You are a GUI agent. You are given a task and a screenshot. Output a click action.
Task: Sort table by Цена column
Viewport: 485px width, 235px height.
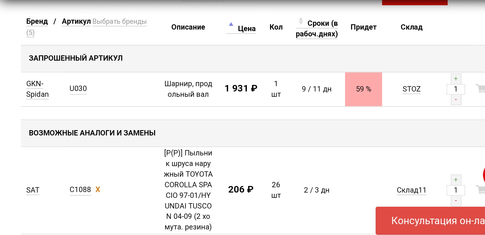tap(247, 29)
